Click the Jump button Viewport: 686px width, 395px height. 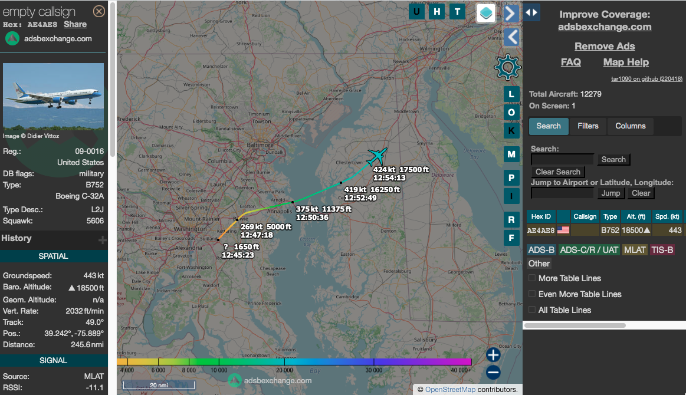[x=610, y=193]
